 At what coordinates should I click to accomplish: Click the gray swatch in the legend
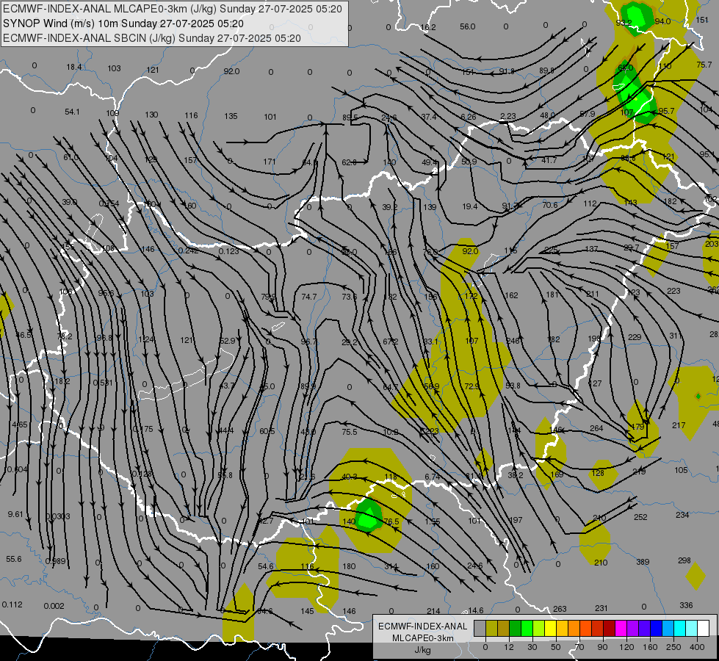point(480,628)
